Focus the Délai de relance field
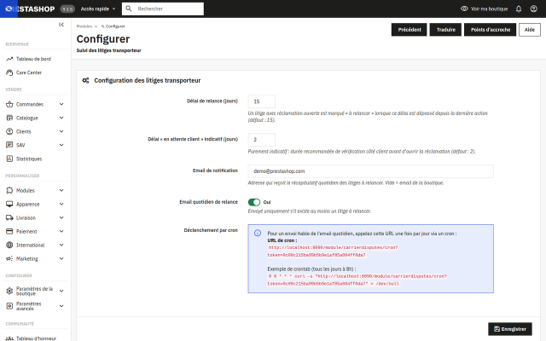This screenshot has width=546, height=341. 262,101
